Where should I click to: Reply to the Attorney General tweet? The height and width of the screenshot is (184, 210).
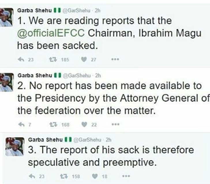point(20,125)
